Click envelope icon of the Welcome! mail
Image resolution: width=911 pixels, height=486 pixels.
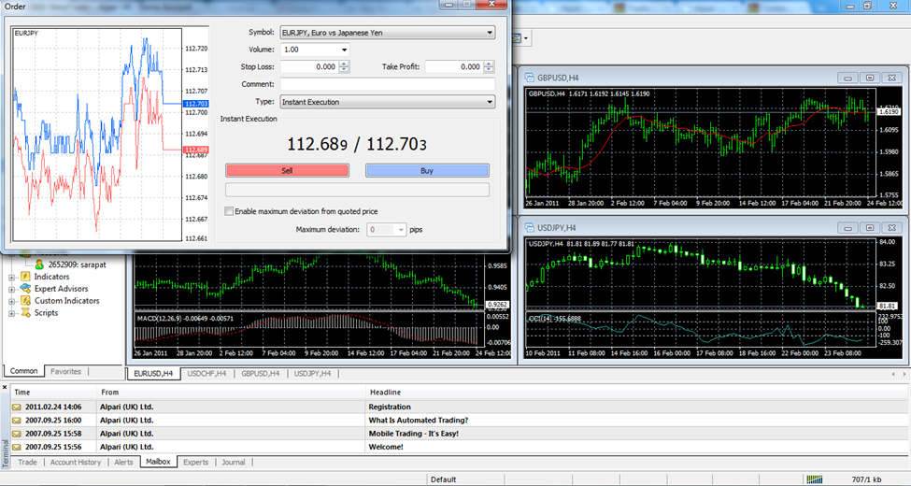coord(17,447)
